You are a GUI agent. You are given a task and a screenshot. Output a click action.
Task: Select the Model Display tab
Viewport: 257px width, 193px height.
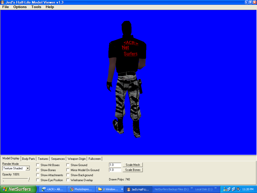coord(11,158)
